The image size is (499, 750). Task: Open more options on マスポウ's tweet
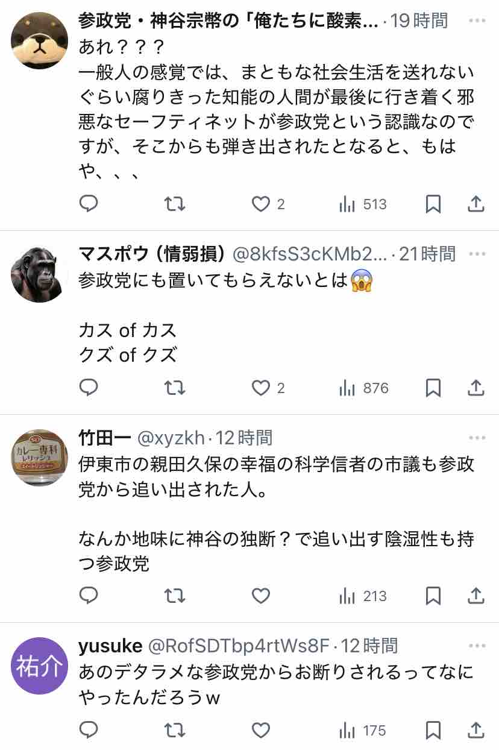click(x=477, y=254)
